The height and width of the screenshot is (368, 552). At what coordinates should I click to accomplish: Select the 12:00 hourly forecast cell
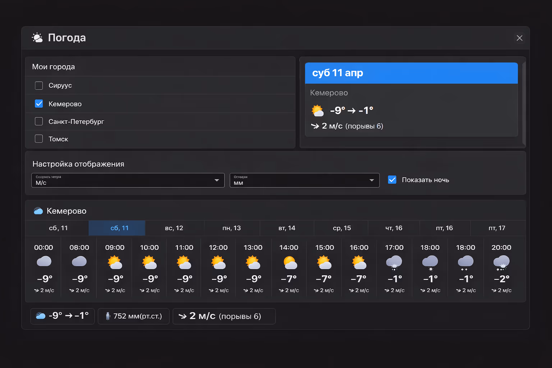218,268
